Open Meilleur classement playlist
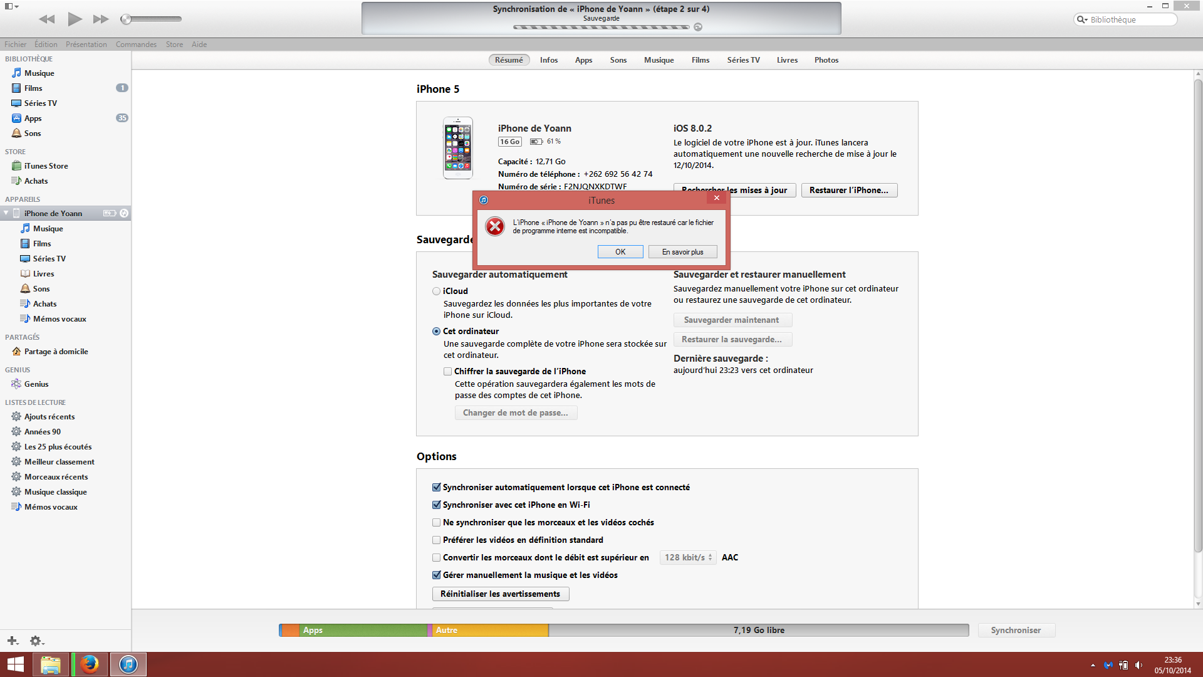1203x677 pixels. pyautogui.click(x=60, y=462)
